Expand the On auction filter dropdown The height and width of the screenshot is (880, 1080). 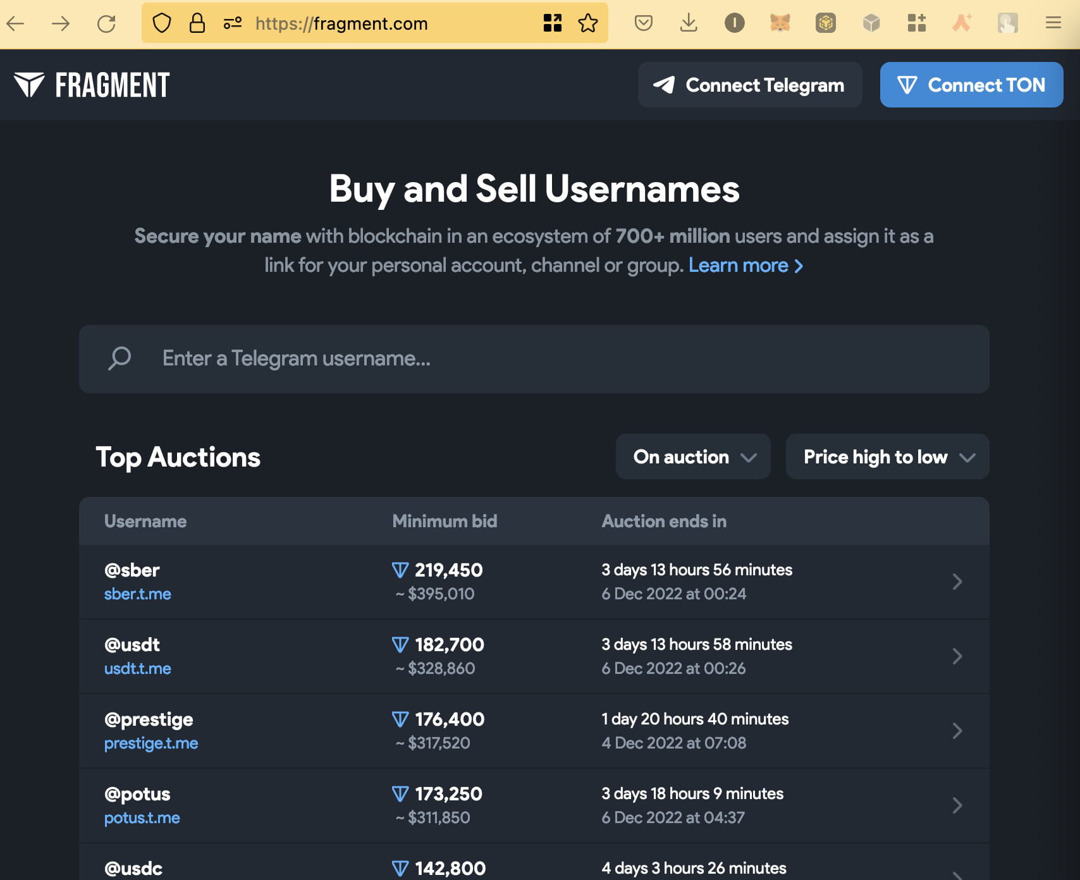pyautogui.click(x=693, y=456)
